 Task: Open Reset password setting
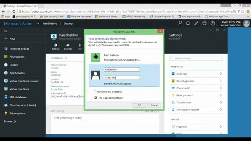(x=196, y=95)
